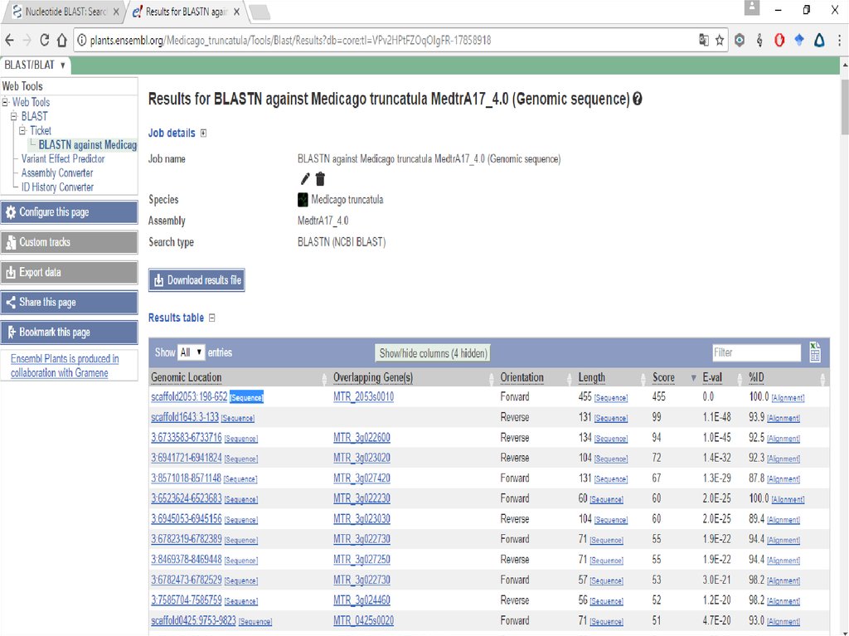The width and height of the screenshot is (849, 636).
Task: Click the pencil icon to edit the job
Action: (x=305, y=179)
